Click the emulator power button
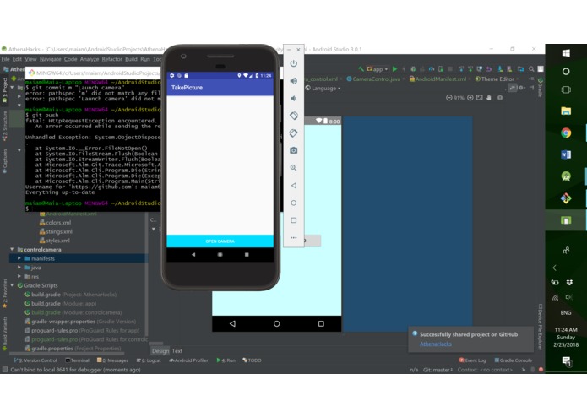587x417 pixels. [294, 63]
